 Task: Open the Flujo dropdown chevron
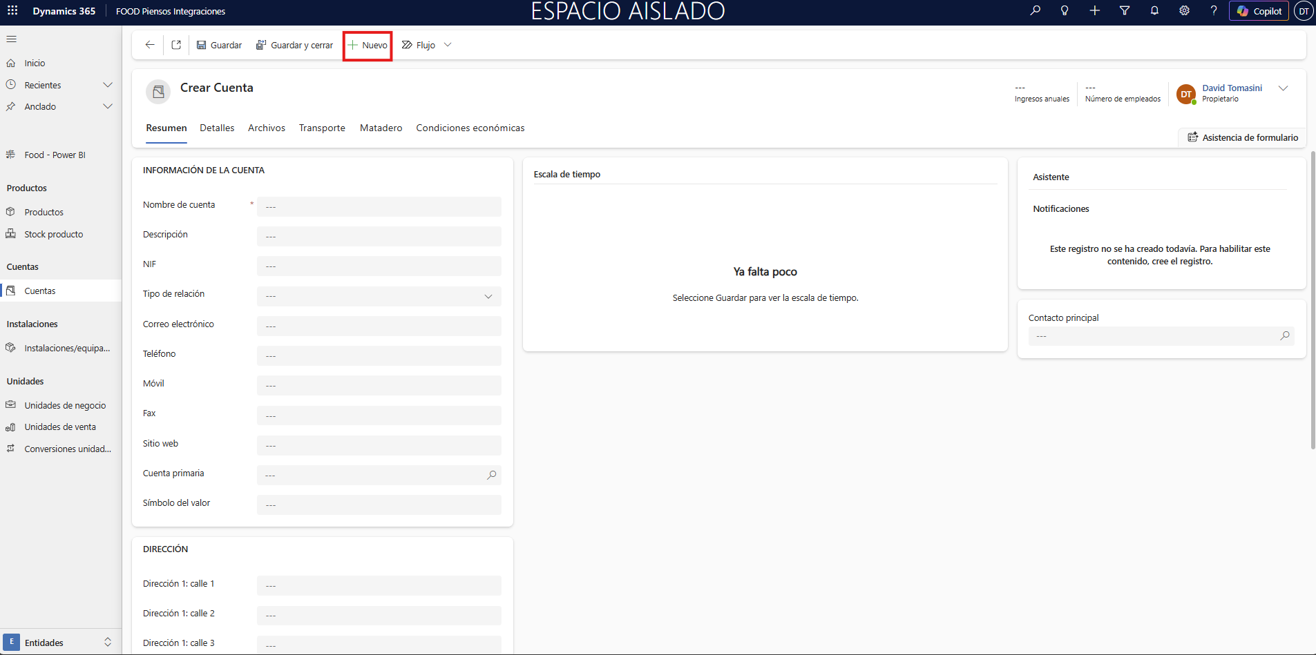pyautogui.click(x=448, y=45)
